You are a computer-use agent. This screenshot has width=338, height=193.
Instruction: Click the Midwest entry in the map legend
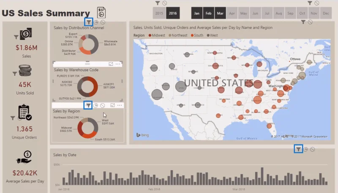tap(157, 35)
